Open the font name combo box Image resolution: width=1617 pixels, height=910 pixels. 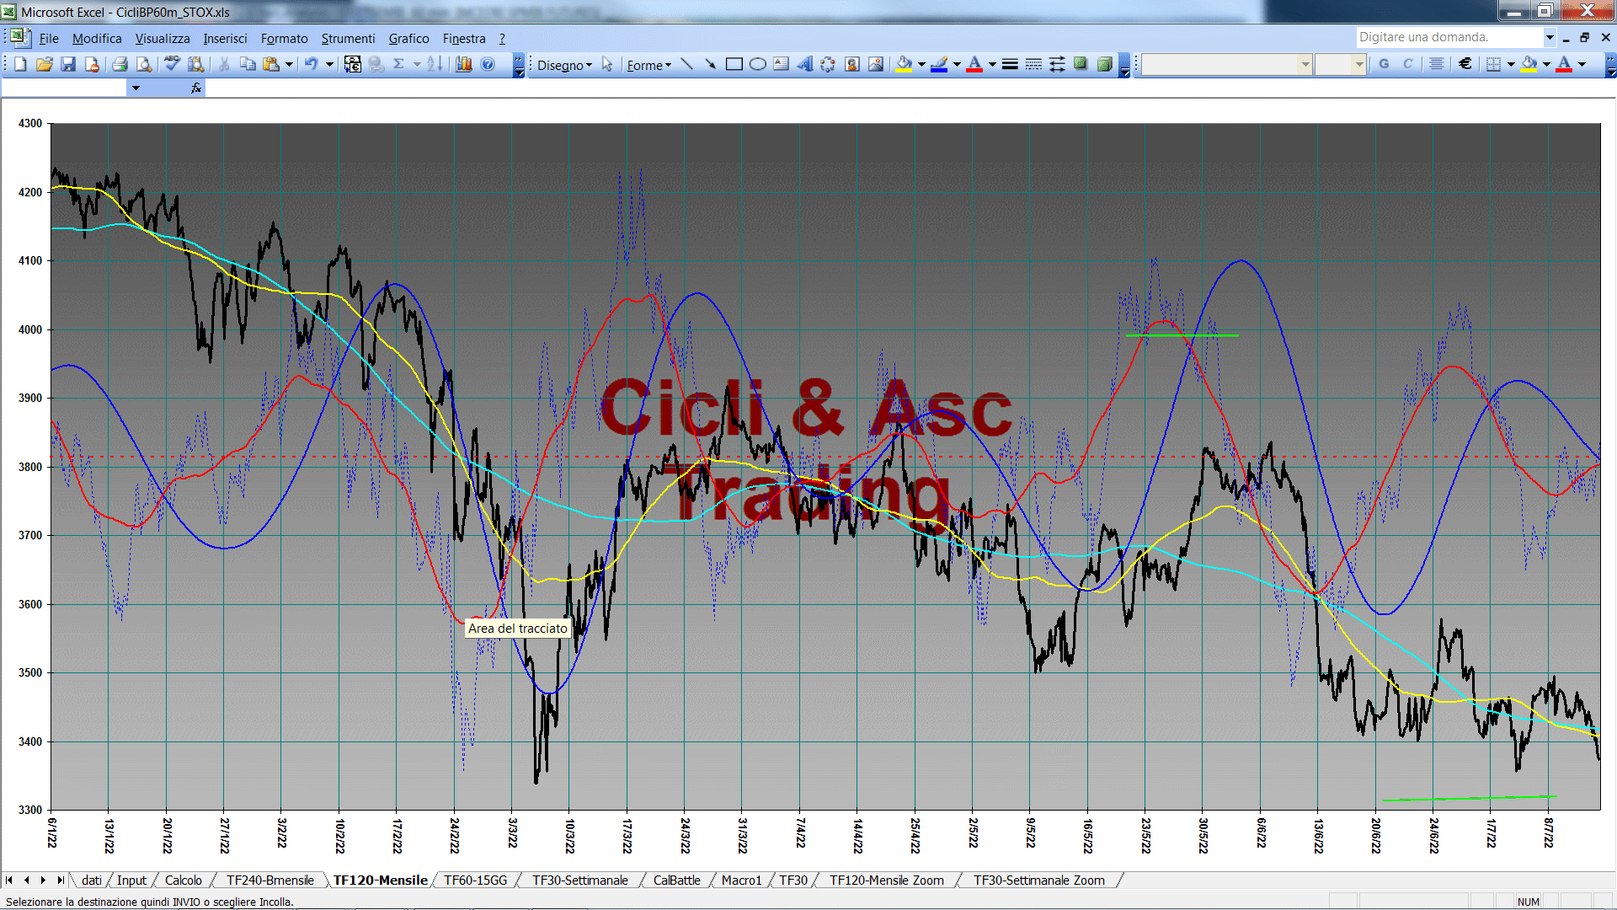pos(1226,64)
